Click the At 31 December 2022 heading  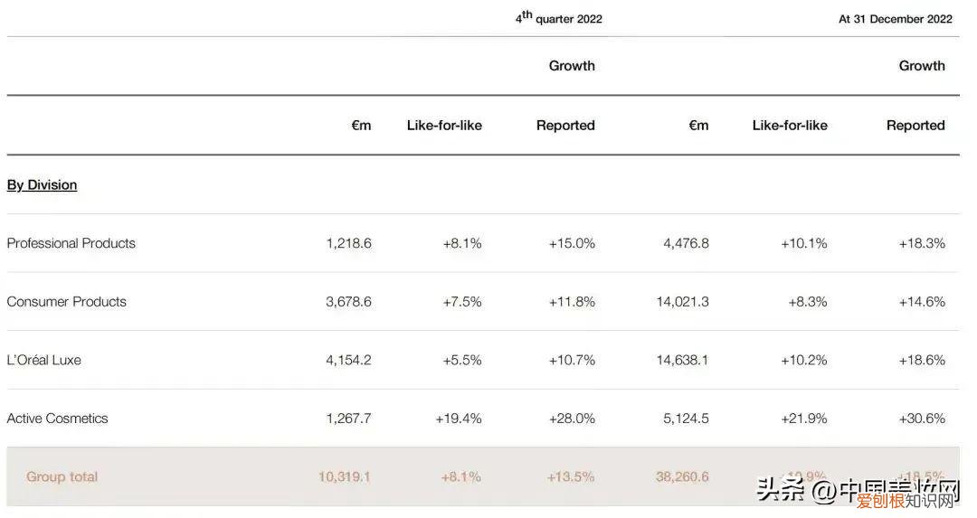pos(895,19)
